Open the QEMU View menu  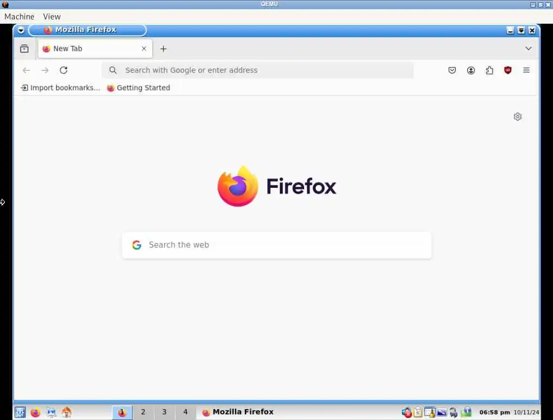click(52, 17)
